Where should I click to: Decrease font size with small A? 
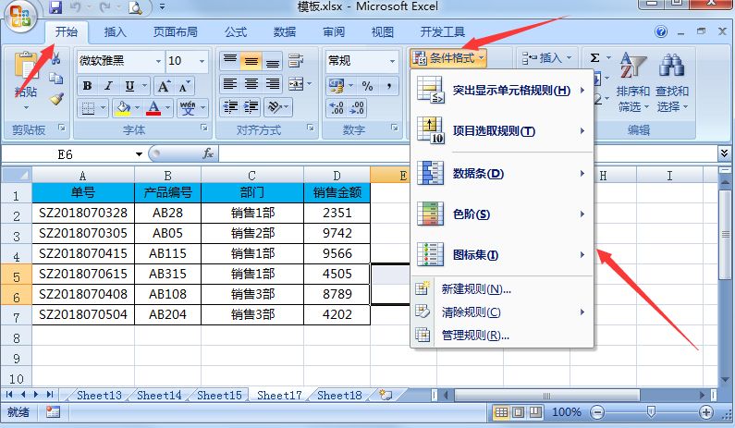pos(184,86)
